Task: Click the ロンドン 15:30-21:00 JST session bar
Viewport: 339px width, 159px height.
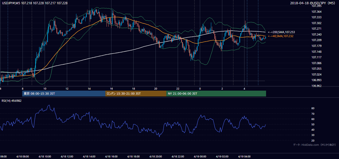Action: (136, 94)
